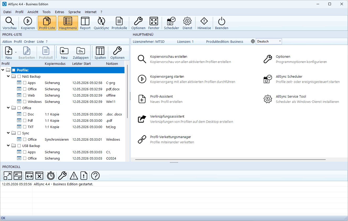Open Scheduler from the main toolbar
348x221 pixels.
pos(171,23)
